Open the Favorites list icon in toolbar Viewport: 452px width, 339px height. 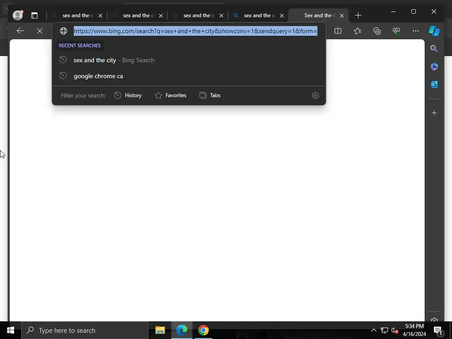click(x=358, y=31)
